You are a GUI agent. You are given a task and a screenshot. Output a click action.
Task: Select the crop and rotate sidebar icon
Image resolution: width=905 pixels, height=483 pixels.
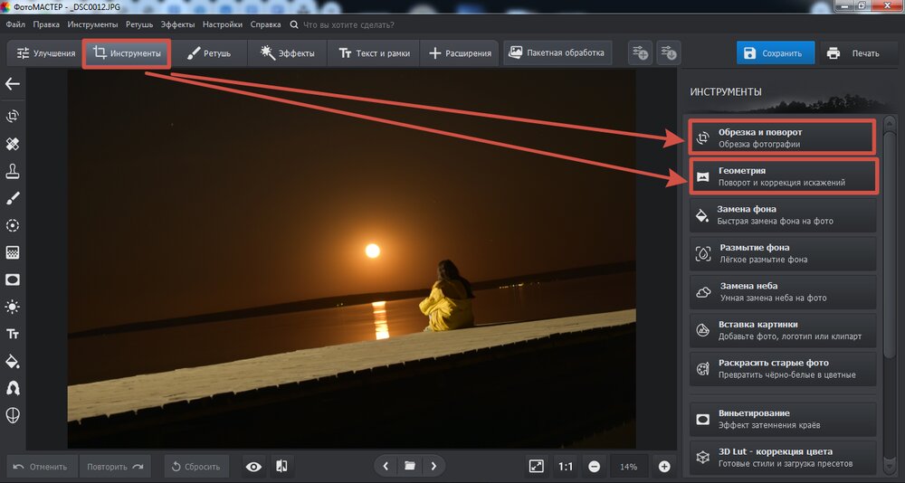[x=13, y=117]
